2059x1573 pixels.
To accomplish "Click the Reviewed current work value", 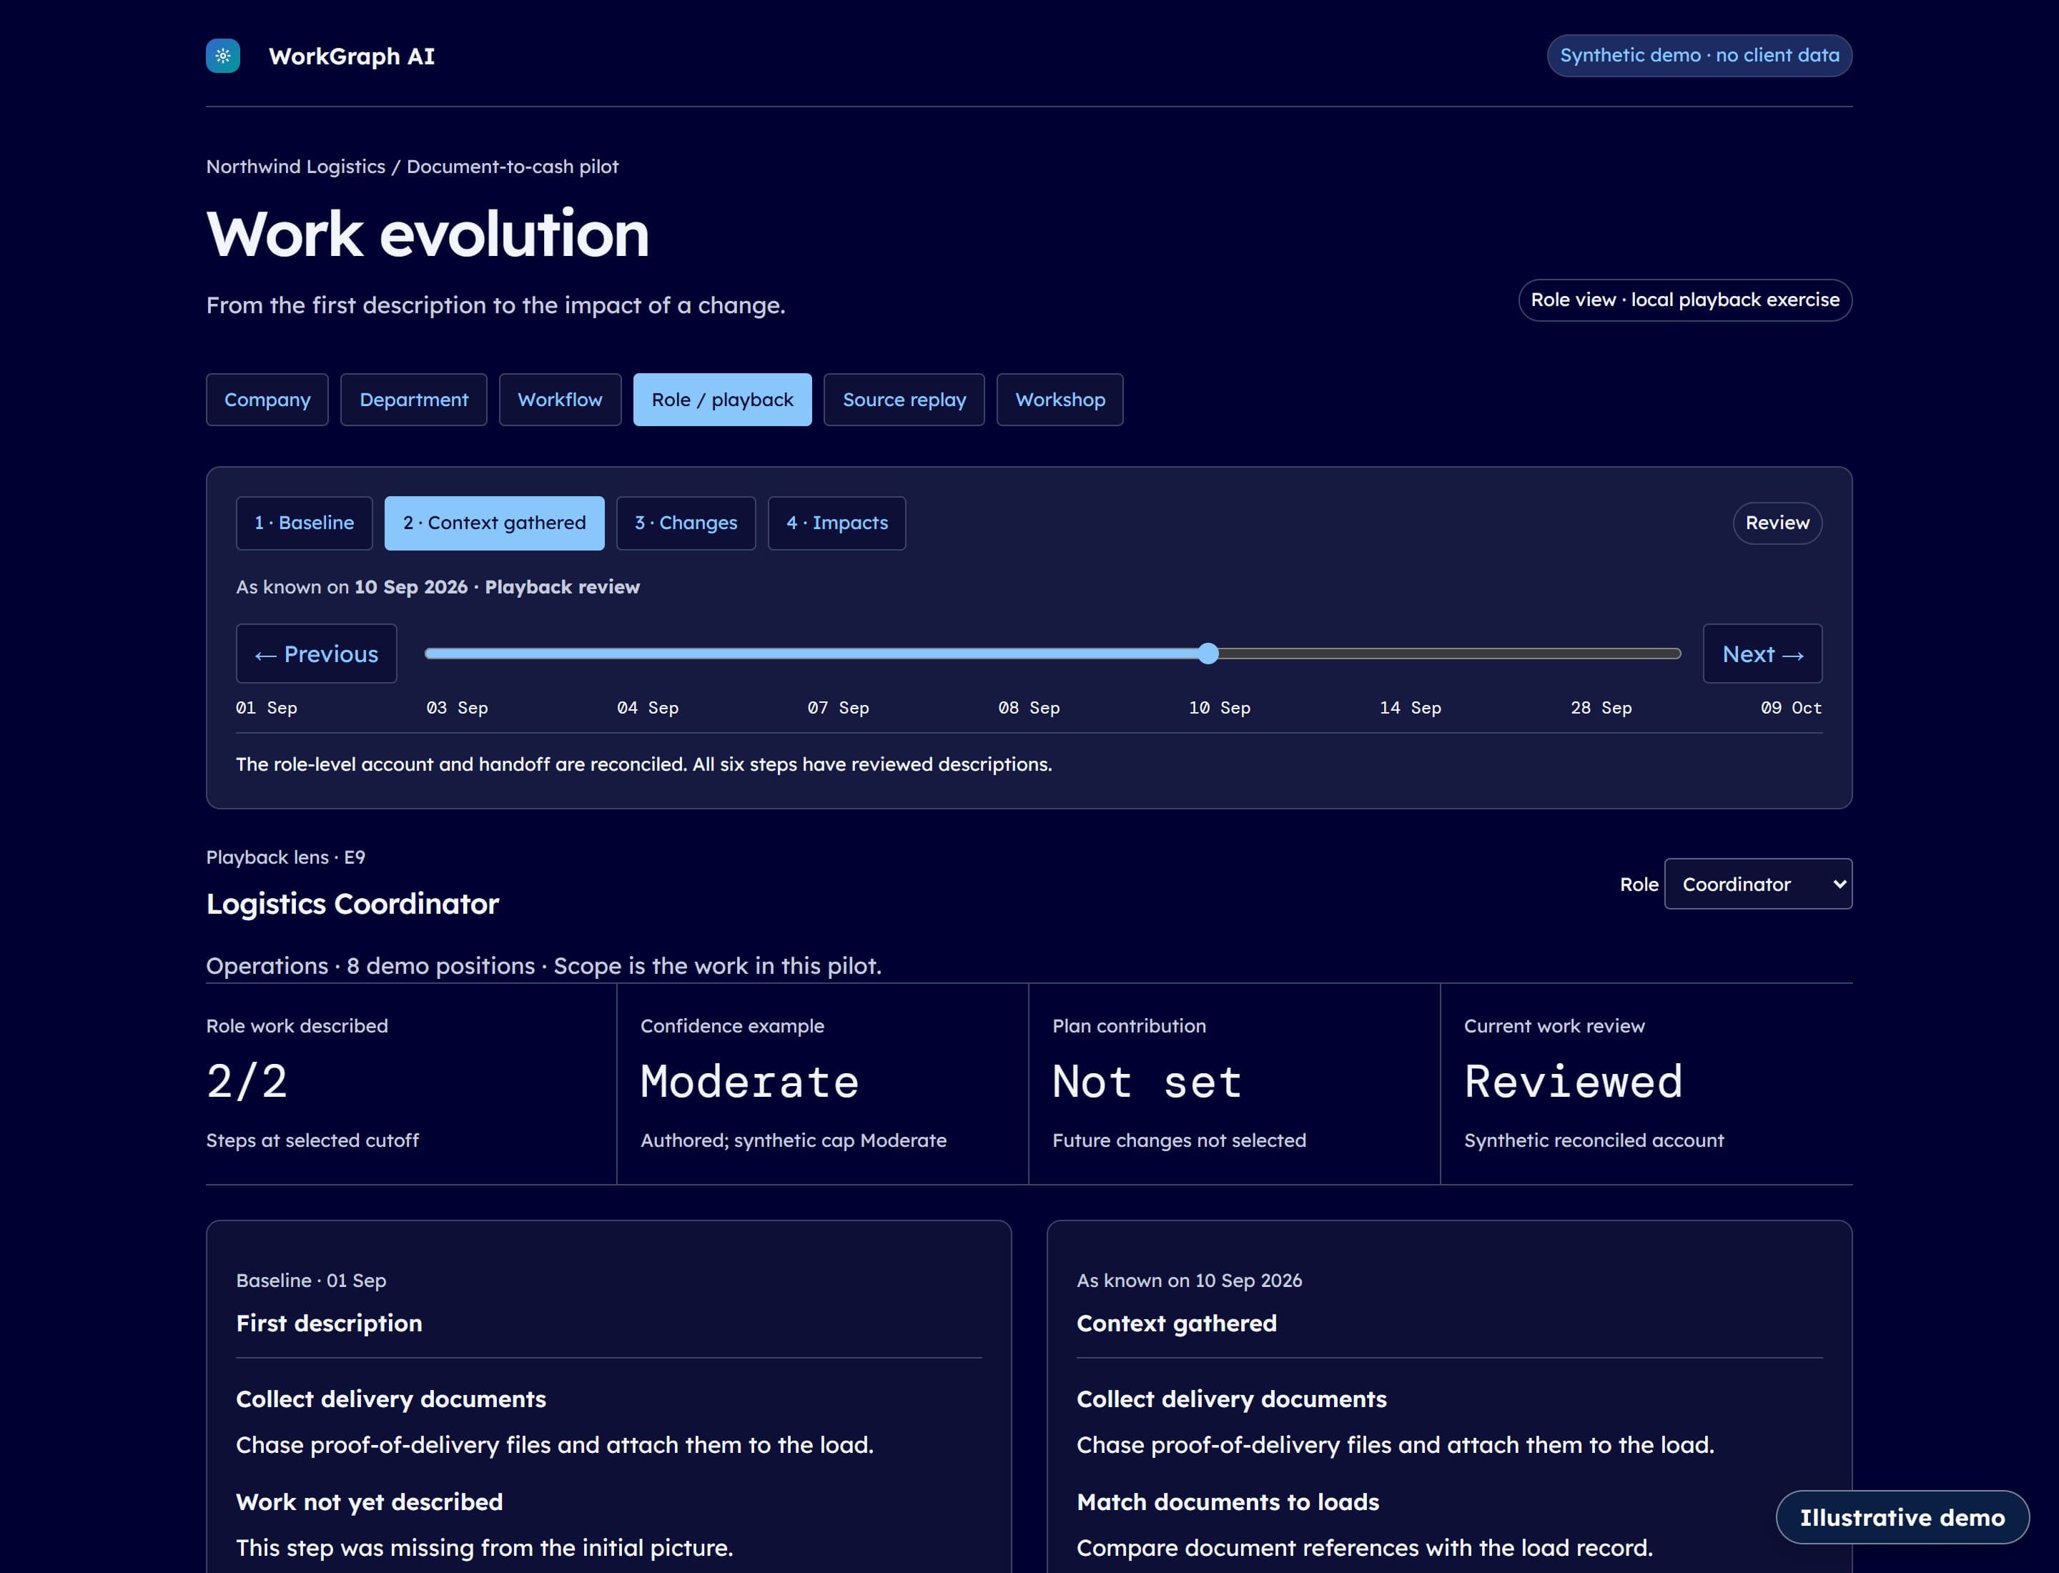I will (x=1573, y=1081).
